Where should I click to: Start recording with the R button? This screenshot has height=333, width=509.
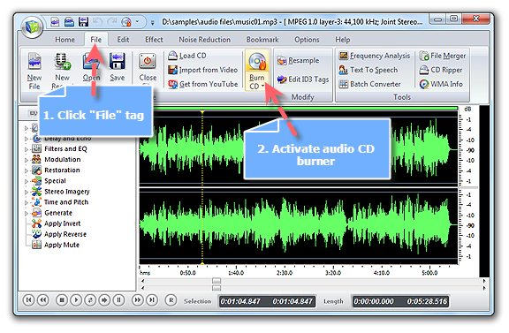(x=171, y=300)
